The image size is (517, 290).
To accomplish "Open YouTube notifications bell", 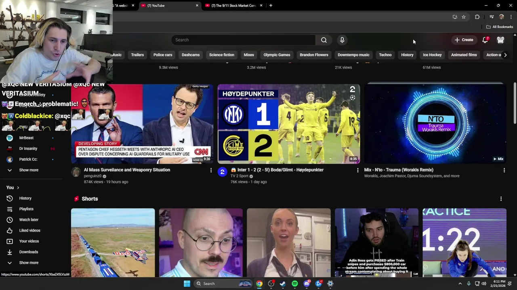I will (485, 40).
